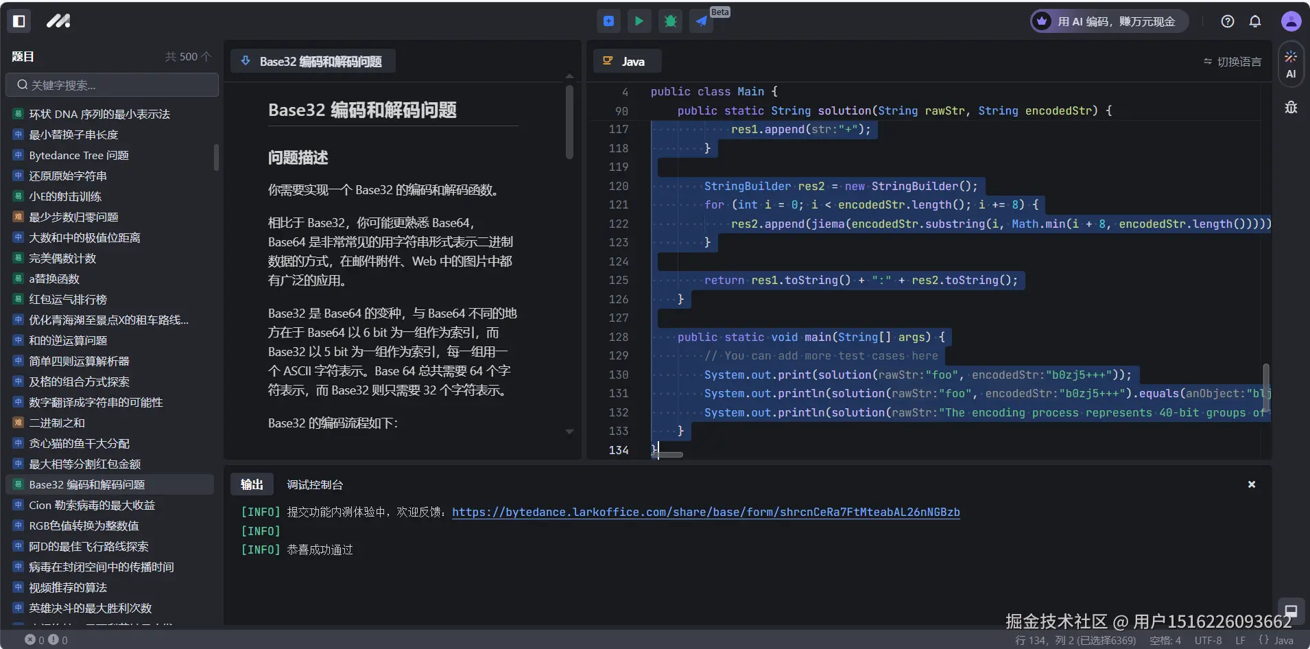Open notifications bell icon
This screenshot has width=1310, height=649.
coord(1255,21)
